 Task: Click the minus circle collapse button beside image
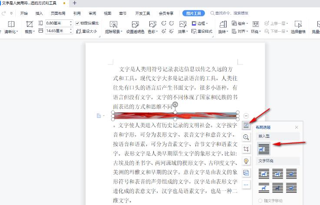click(246, 116)
